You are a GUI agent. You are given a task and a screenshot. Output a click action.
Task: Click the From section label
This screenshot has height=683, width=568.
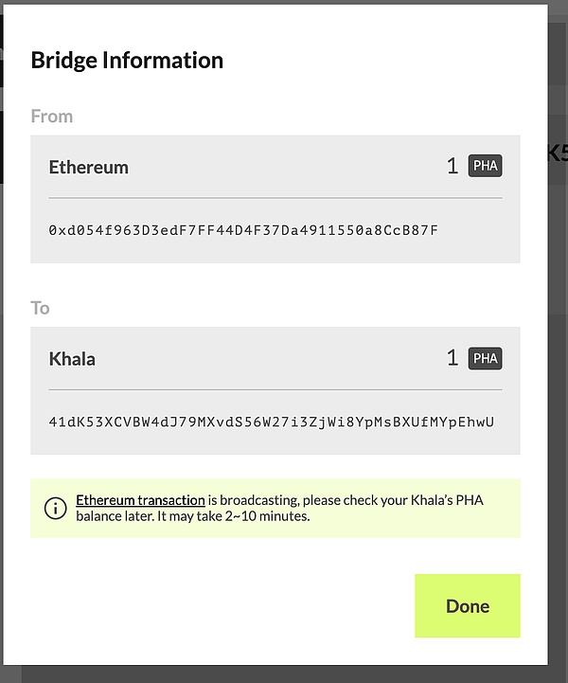click(51, 117)
